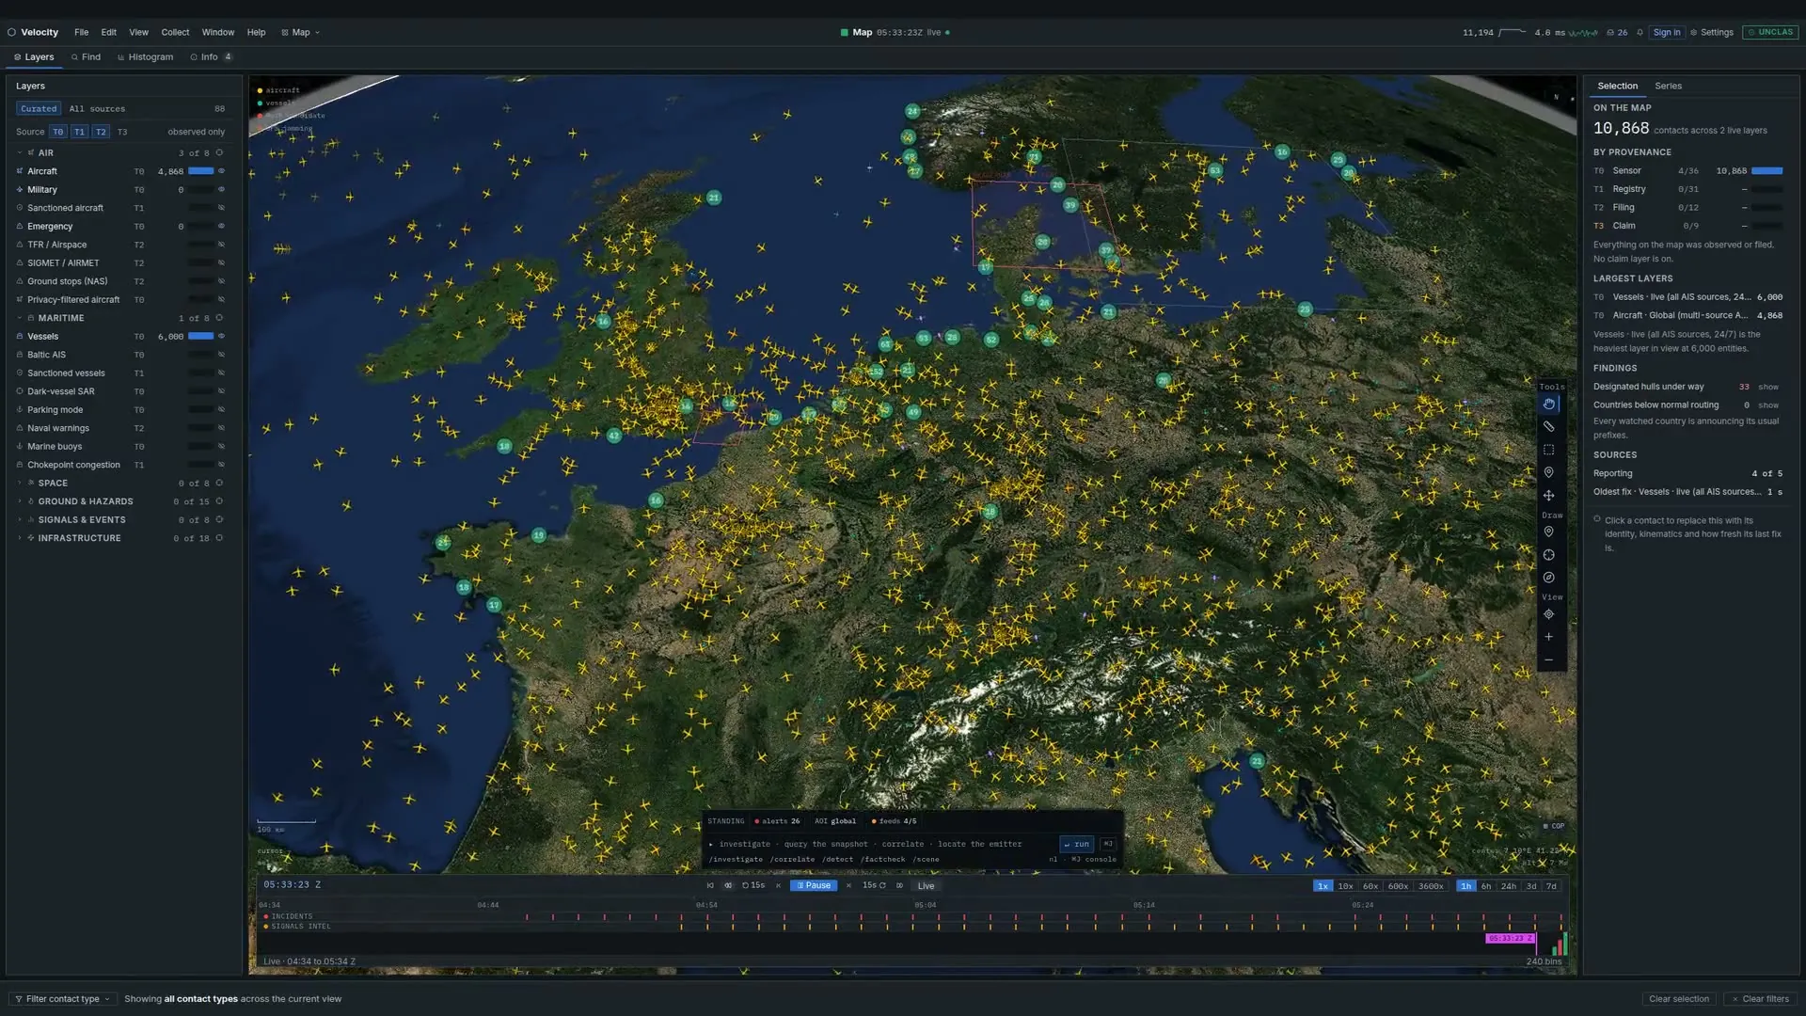Switch to the Series tab
The image size is (1806, 1016).
pyautogui.click(x=1668, y=86)
